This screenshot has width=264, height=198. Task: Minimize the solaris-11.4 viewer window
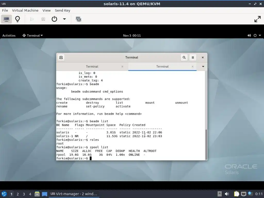pyautogui.click(x=250, y=4)
